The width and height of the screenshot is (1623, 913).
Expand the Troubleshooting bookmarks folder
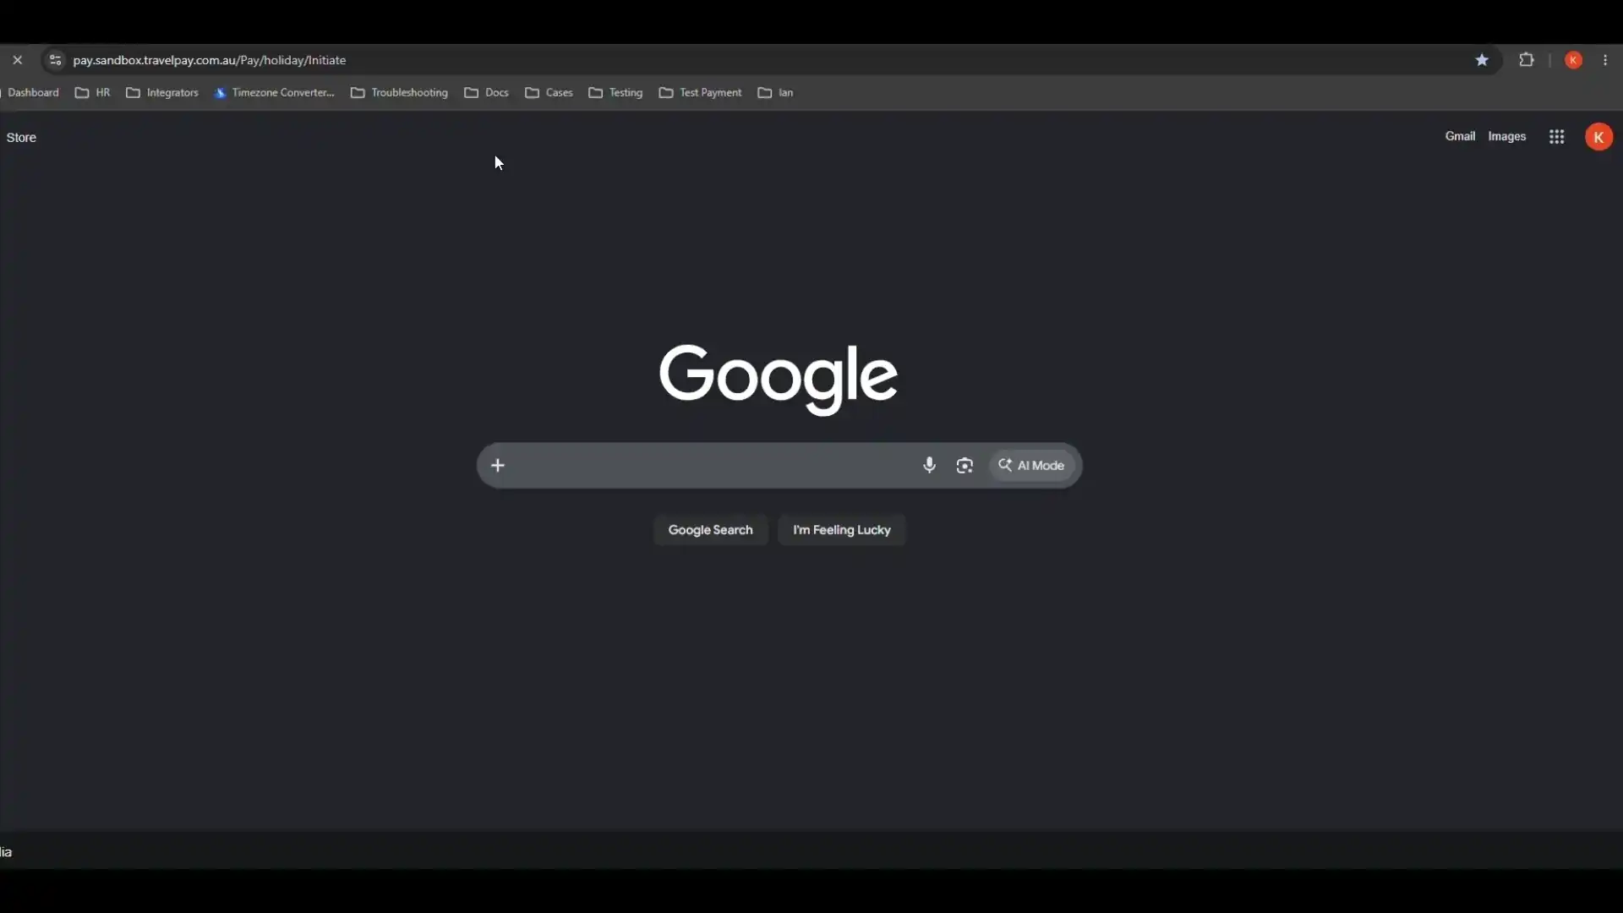[x=399, y=92]
